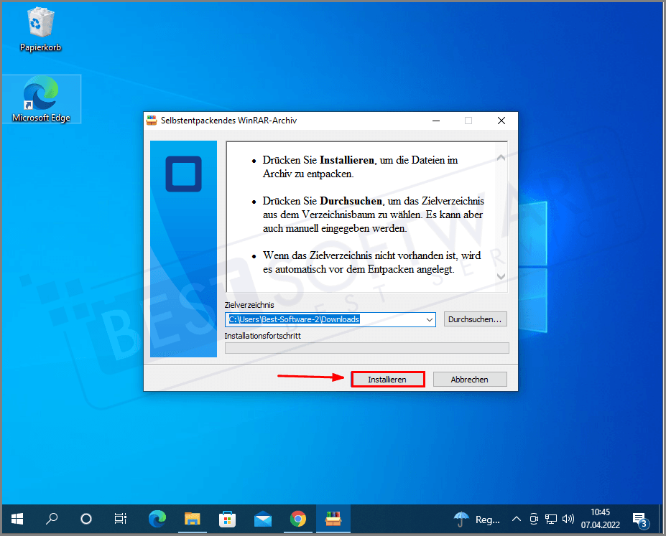Screen dimensions: 666x536
Task: Click the Durchsuchen... button
Action: coord(475,319)
